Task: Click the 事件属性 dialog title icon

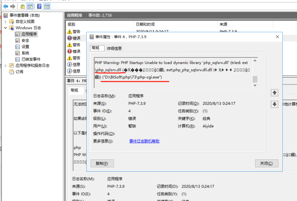Action: pos(92,37)
